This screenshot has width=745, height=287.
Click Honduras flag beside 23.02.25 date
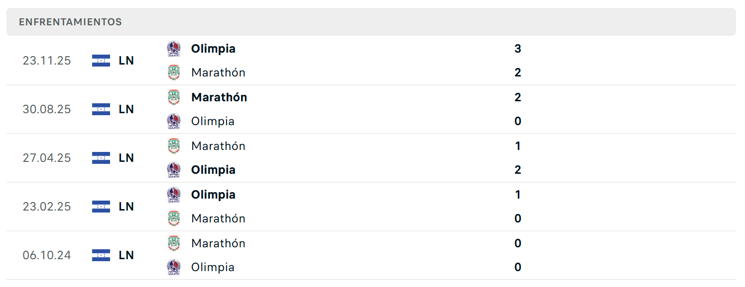coord(101,207)
